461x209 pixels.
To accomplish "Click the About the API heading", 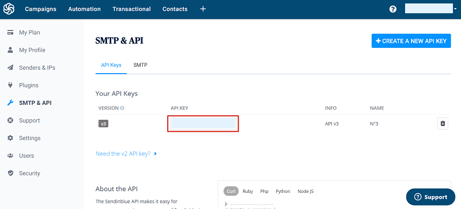I will (x=116, y=189).
